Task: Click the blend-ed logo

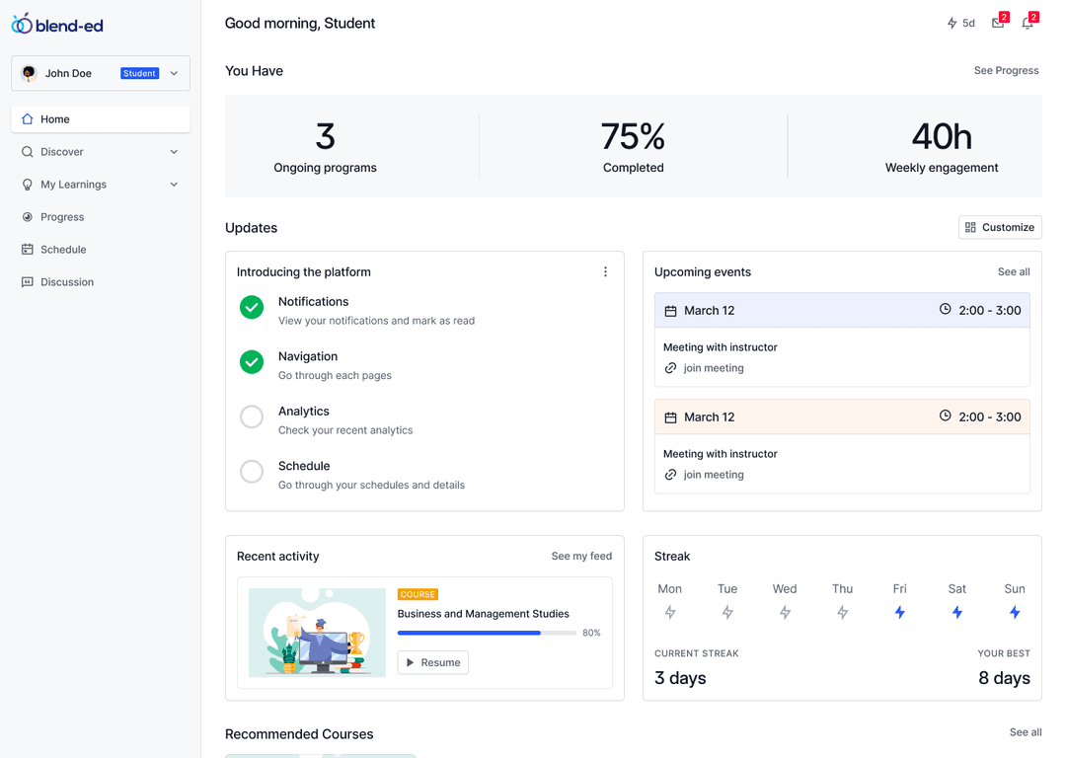Action: click(x=57, y=25)
